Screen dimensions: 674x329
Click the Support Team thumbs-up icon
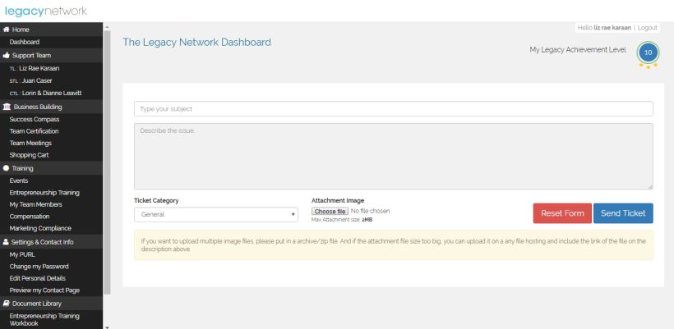coord(6,56)
